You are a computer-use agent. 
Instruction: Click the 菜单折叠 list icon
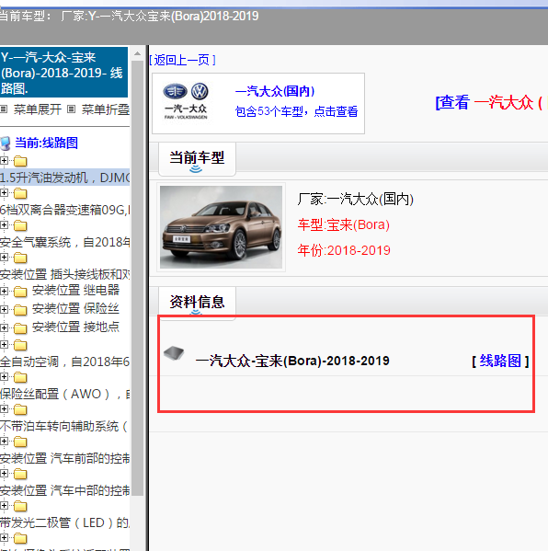click(72, 109)
